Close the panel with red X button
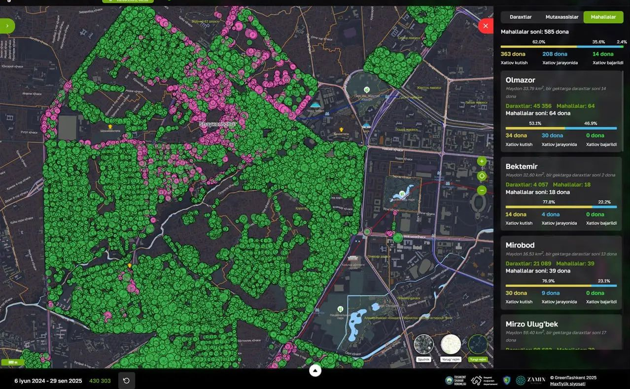 (x=486, y=26)
